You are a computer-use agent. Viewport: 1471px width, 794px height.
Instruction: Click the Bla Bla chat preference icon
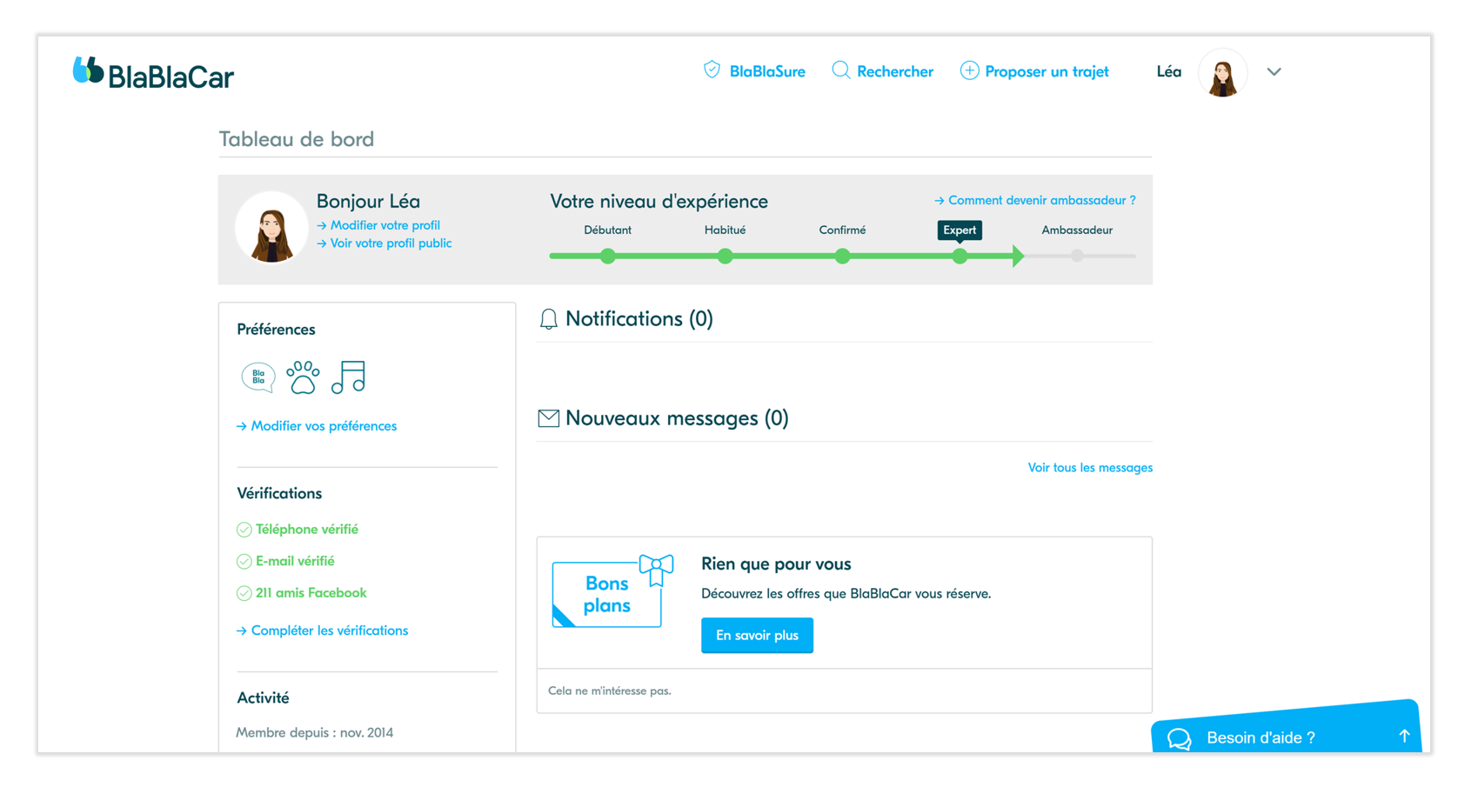tap(258, 377)
